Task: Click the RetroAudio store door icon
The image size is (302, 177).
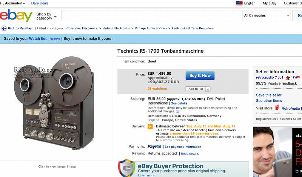Action: [277, 107]
